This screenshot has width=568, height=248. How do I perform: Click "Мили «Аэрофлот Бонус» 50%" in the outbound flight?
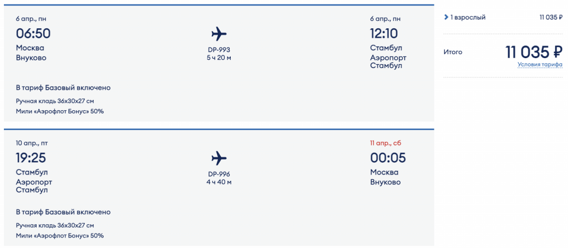pyautogui.click(x=60, y=111)
